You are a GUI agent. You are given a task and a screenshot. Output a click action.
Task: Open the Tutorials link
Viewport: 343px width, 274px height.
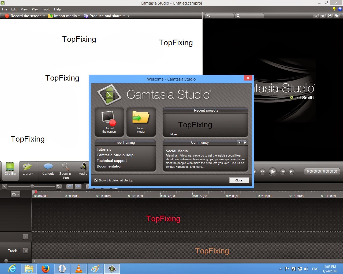click(x=104, y=150)
